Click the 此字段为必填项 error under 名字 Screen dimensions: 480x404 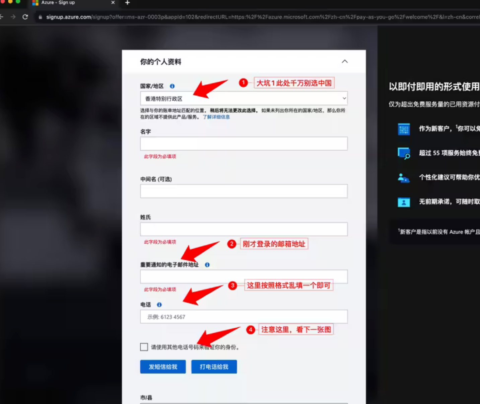[160, 156]
